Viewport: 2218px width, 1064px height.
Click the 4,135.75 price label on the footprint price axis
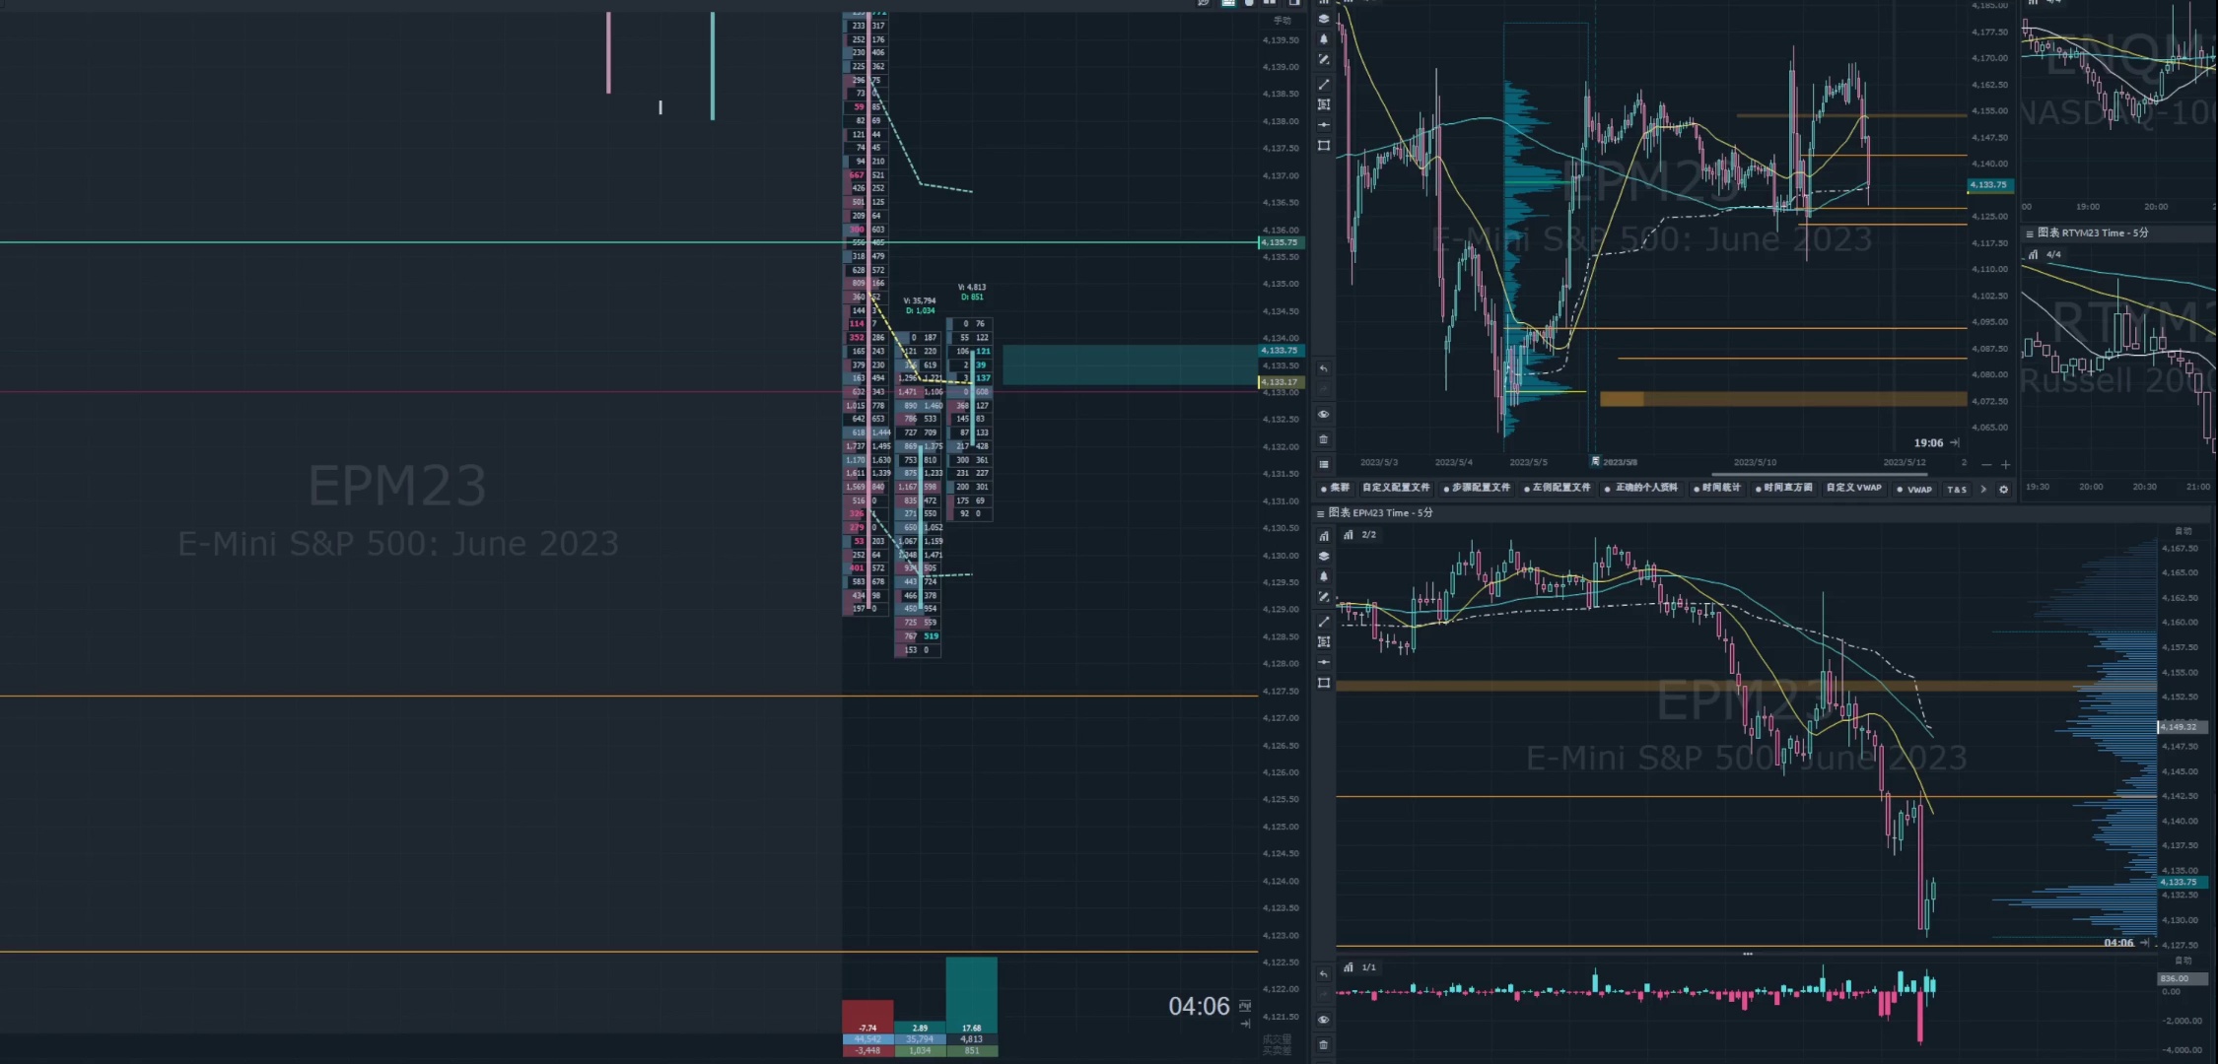[x=1281, y=242]
